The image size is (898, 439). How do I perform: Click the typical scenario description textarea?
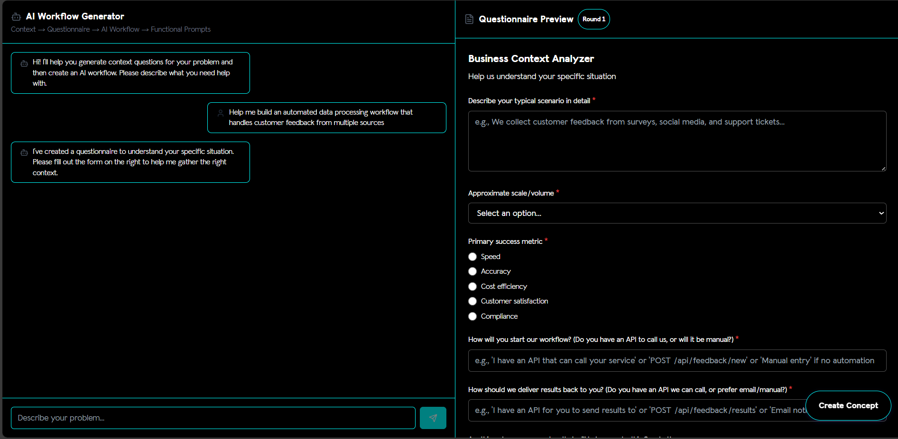click(677, 141)
